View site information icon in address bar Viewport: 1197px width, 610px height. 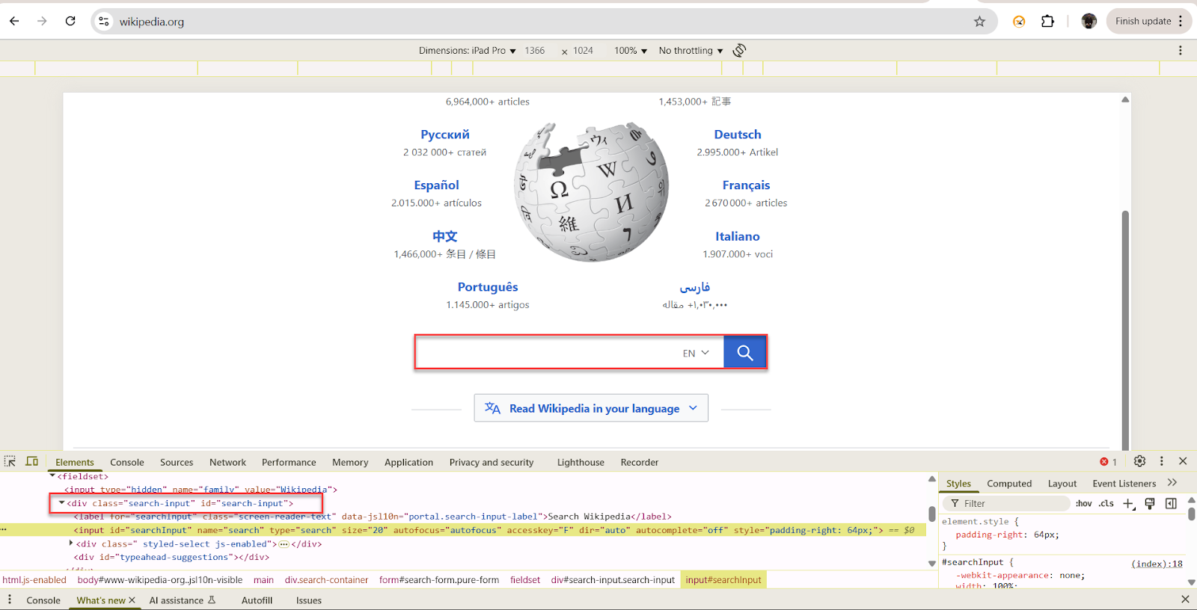click(104, 22)
